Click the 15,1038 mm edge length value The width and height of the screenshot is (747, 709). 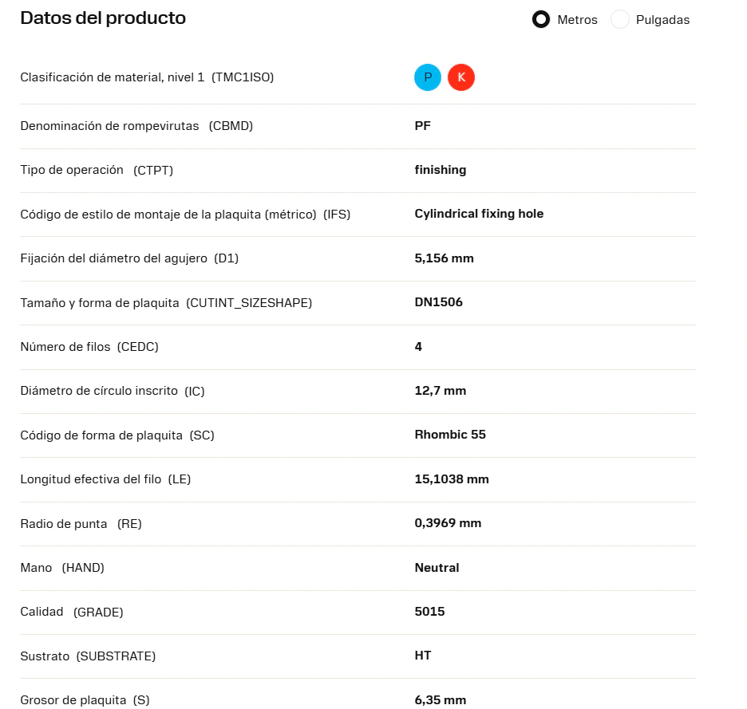click(x=452, y=479)
